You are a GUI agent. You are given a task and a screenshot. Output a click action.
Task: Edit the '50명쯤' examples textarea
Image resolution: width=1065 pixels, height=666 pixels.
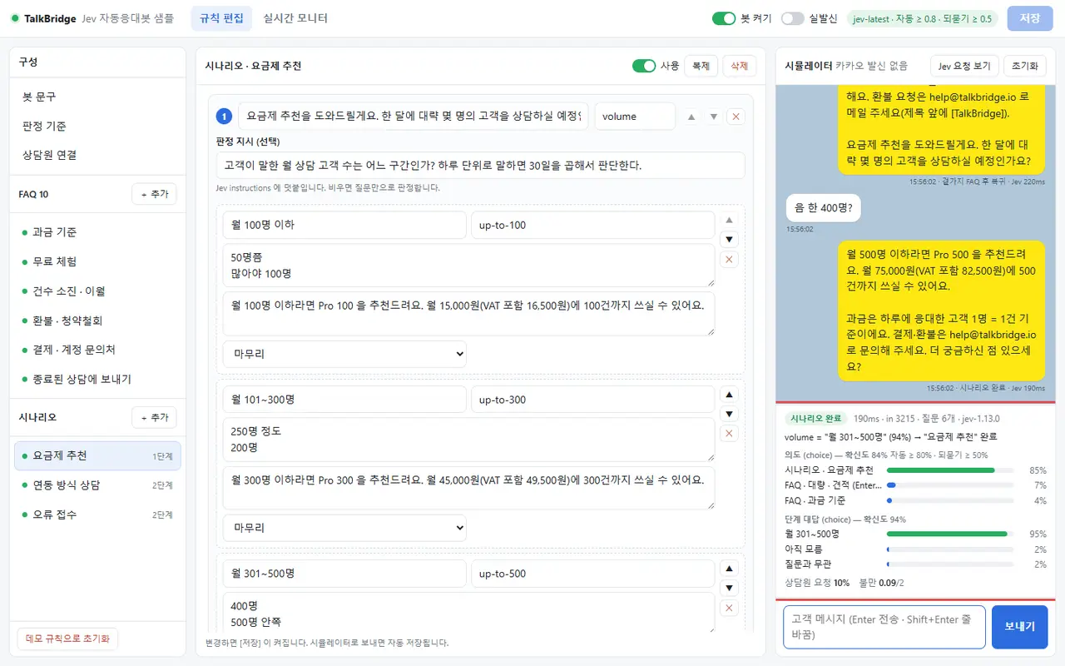(468, 266)
